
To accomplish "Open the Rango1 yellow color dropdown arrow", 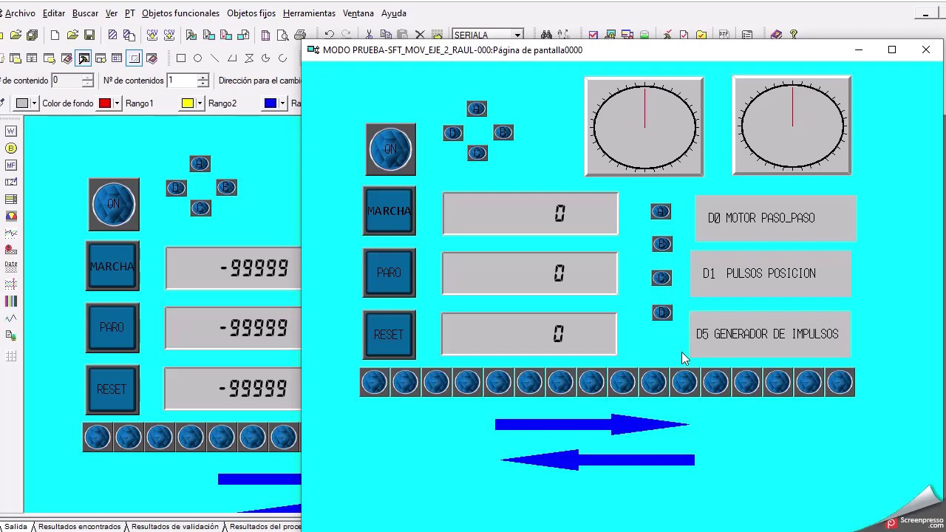I will (200, 103).
